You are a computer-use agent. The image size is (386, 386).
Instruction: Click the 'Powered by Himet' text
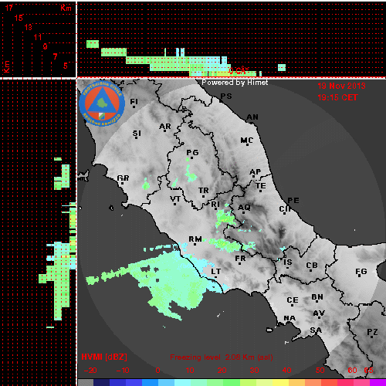tap(235, 83)
